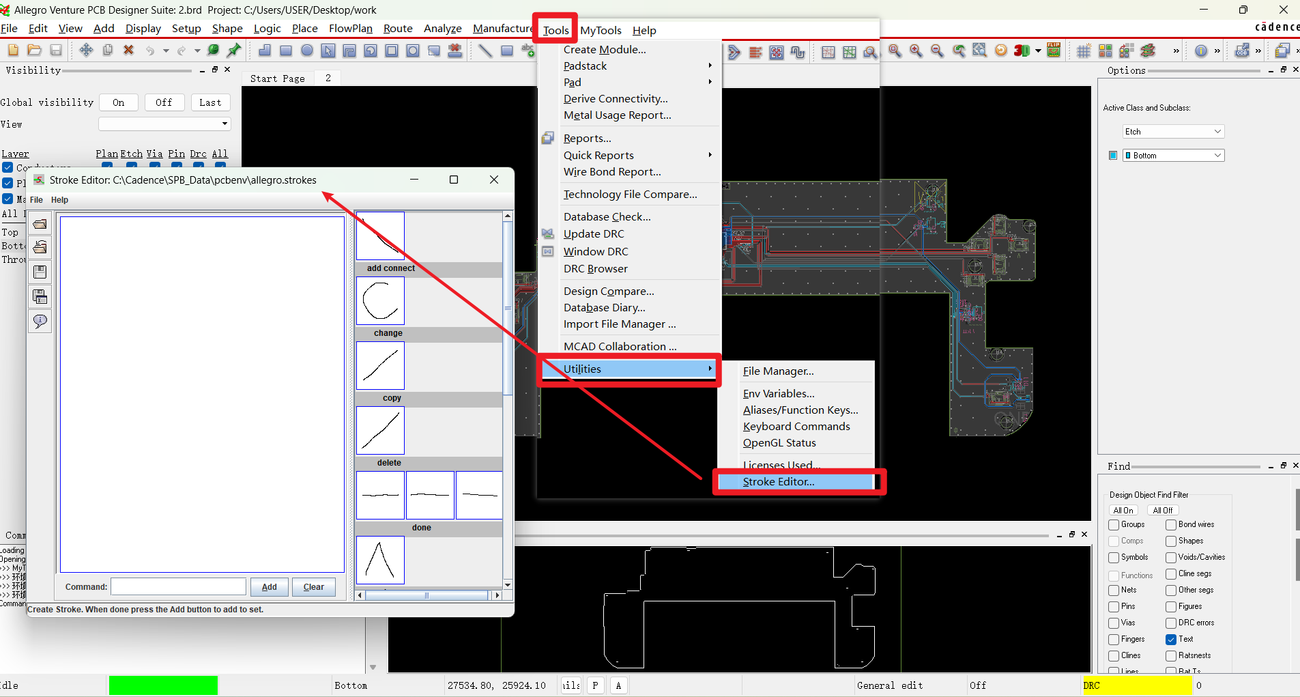Viewport: 1300px width, 697px height.
Task: Click the floppy save icon in Stroke Editor sidebar
Action: [x=40, y=272]
